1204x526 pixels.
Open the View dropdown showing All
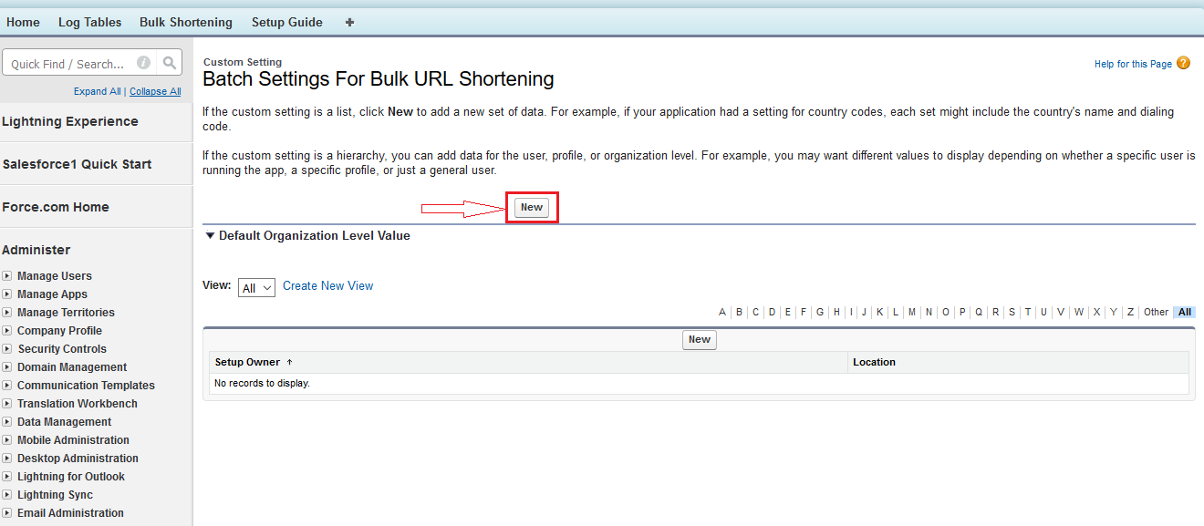256,287
